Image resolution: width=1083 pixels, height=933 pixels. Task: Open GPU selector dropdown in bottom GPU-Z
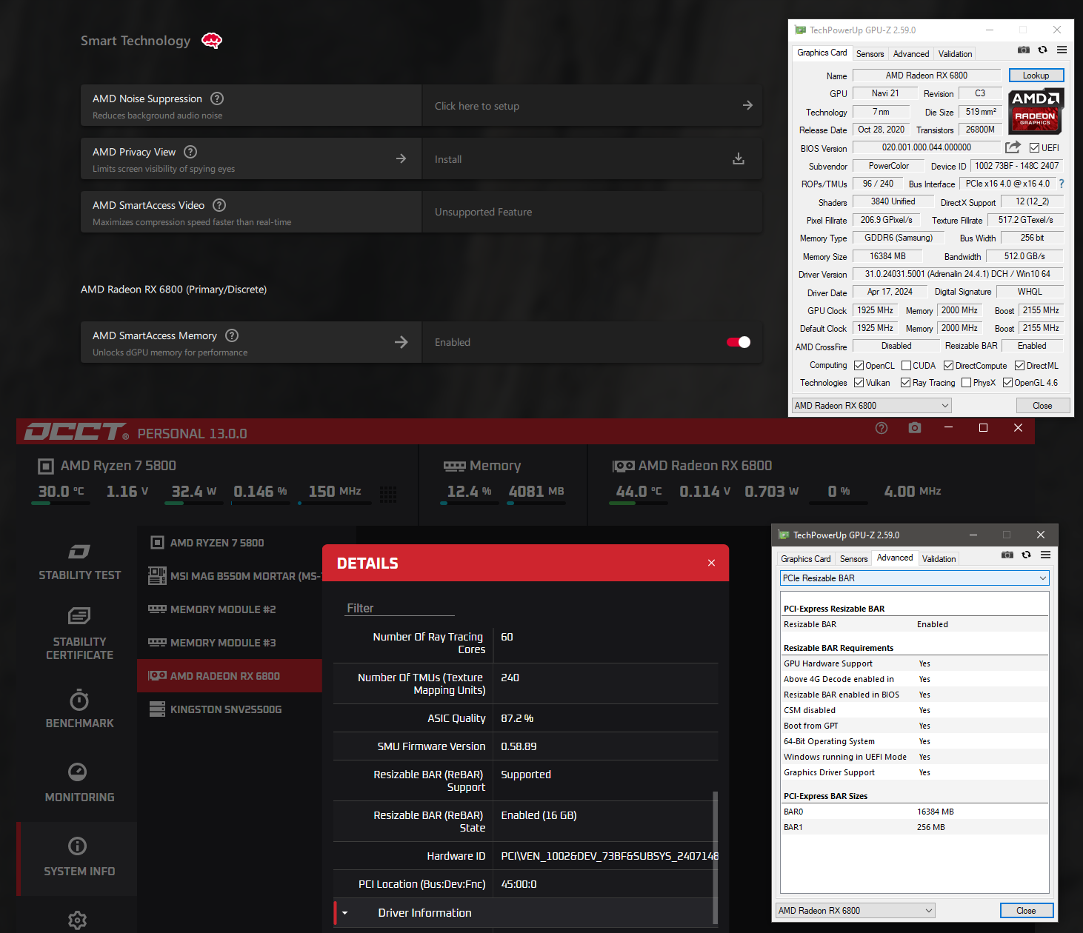(856, 910)
